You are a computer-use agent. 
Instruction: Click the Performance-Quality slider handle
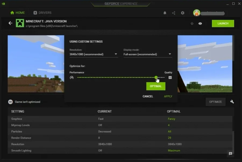(x=156, y=77)
